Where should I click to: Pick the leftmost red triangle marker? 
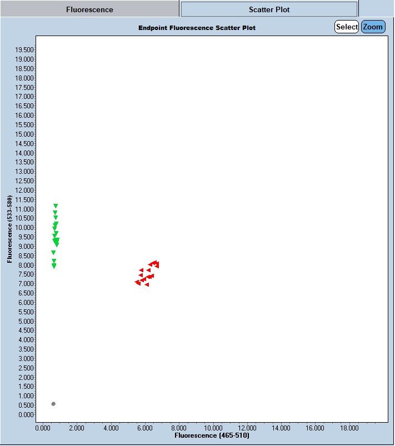[137, 282]
